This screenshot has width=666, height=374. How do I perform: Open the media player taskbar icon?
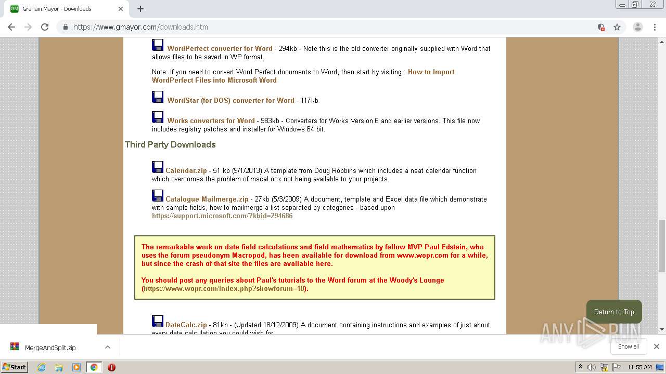(x=76, y=367)
